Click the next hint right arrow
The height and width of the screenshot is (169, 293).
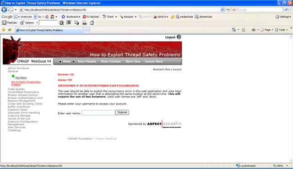74,61
